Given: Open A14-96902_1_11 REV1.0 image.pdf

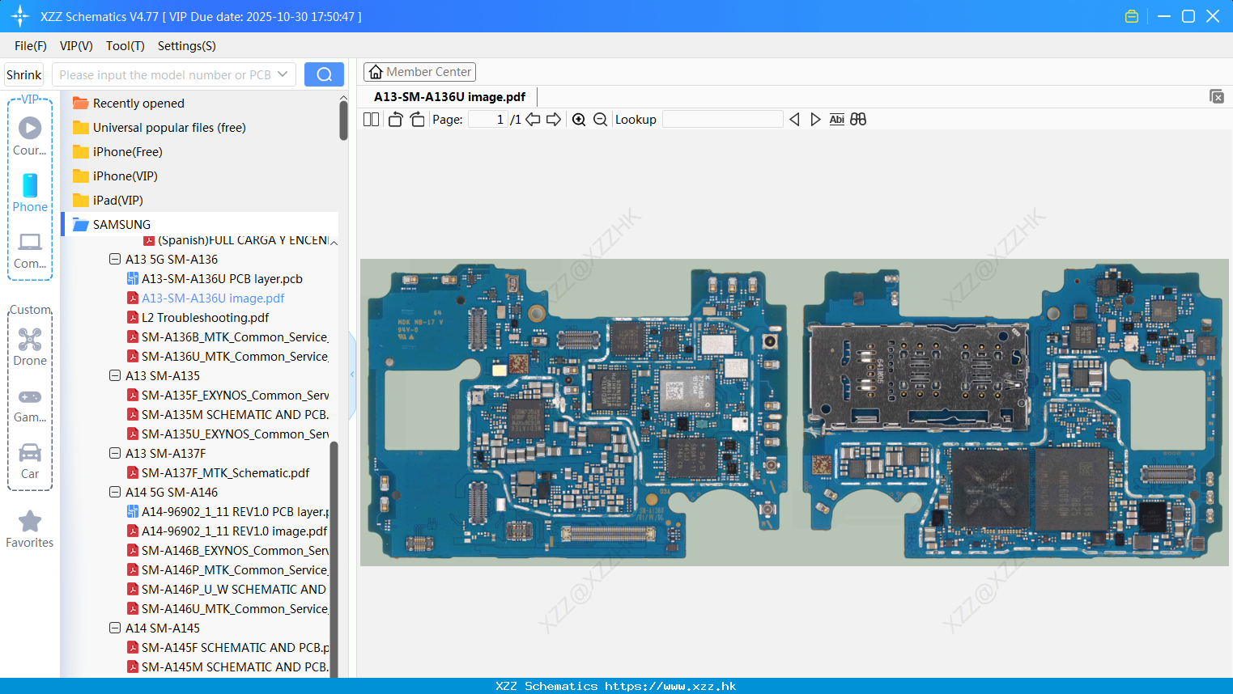Looking at the screenshot, I should [x=234, y=531].
